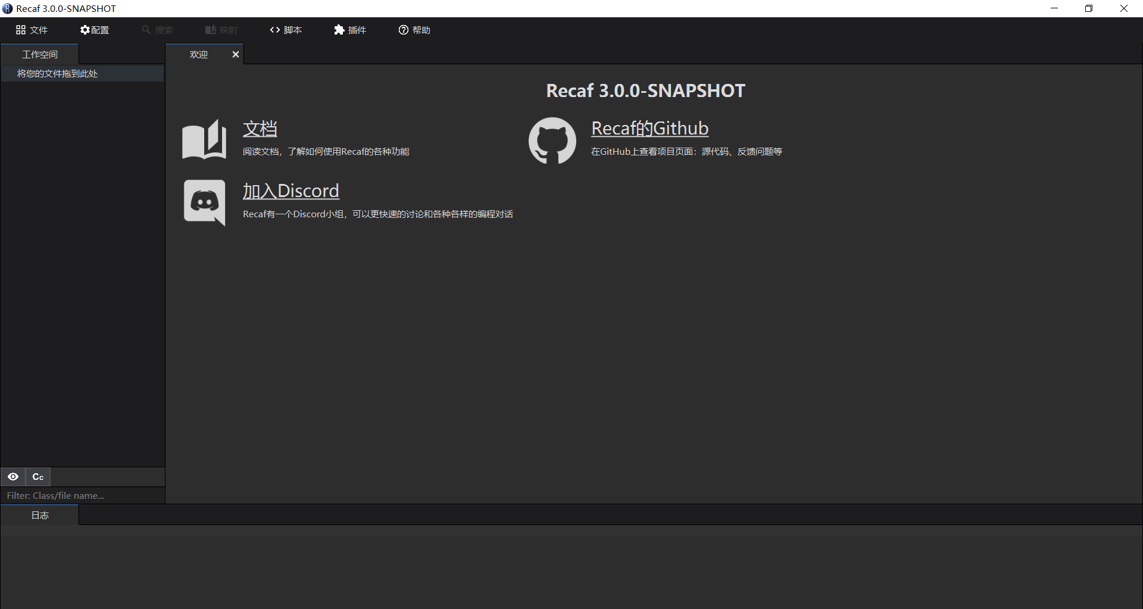This screenshot has width=1143, height=609.
Task: Toggle the Cc case sensitivity button
Action: (38, 477)
